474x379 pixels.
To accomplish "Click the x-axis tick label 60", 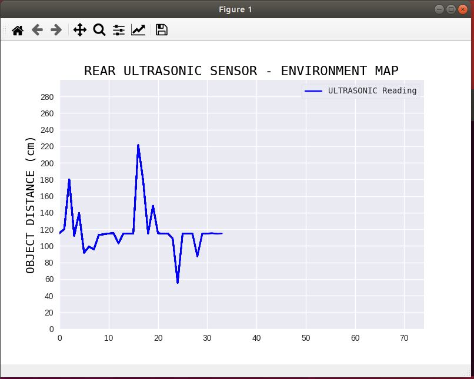I will coord(355,338).
